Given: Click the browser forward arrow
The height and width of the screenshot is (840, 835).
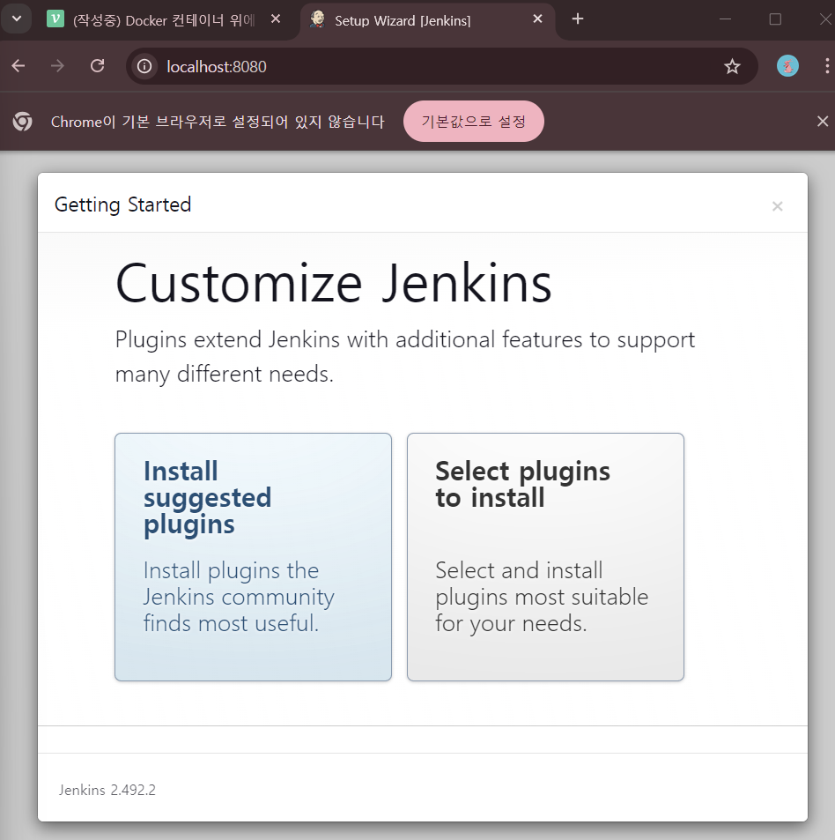Looking at the screenshot, I should (x=57, y=66).
